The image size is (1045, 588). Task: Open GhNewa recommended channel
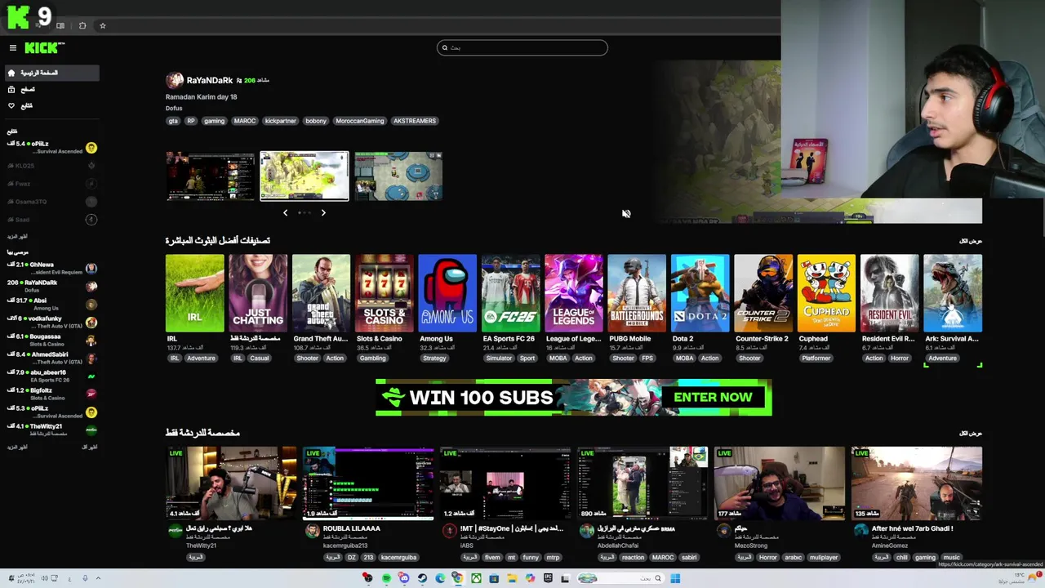52,268
